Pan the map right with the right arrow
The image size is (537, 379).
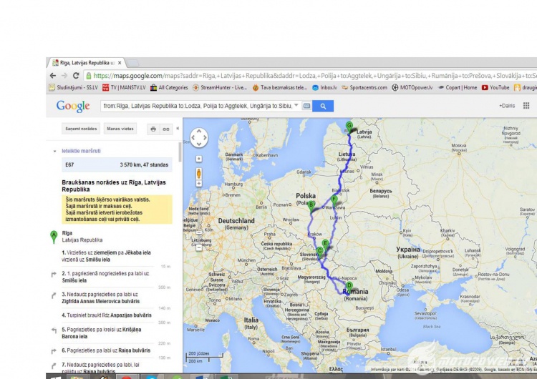coord(205,138)
